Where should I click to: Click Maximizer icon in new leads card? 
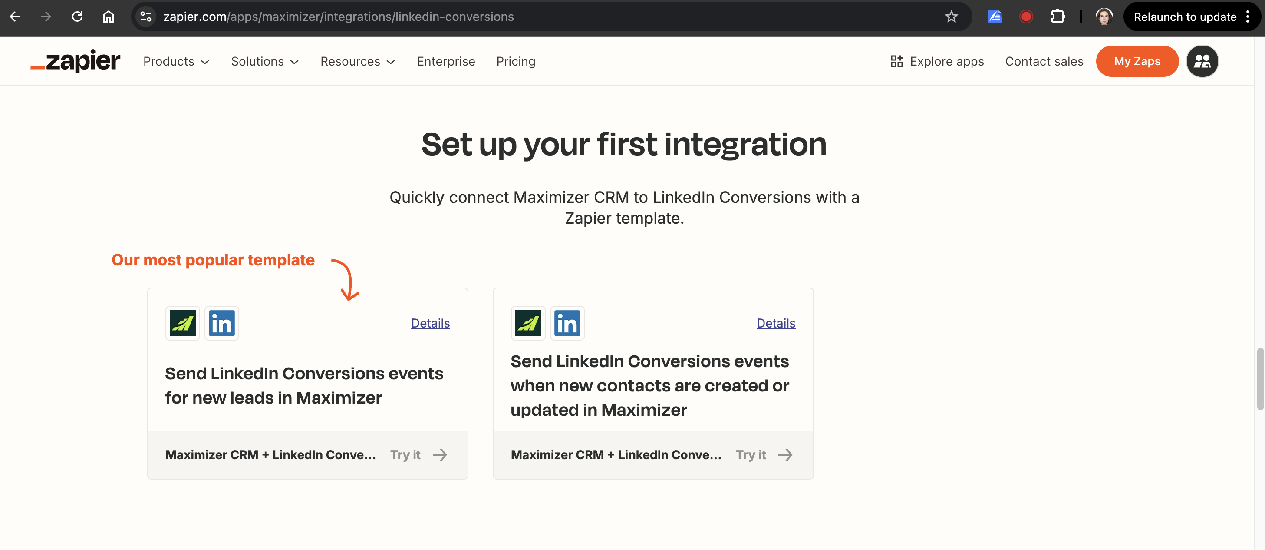coord(183,323)
